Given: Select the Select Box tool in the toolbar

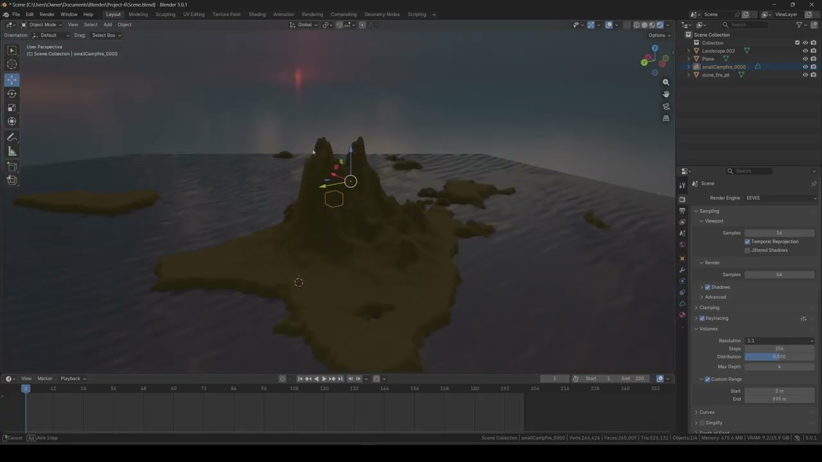Looking at the screenshot, I should [12, 50].
